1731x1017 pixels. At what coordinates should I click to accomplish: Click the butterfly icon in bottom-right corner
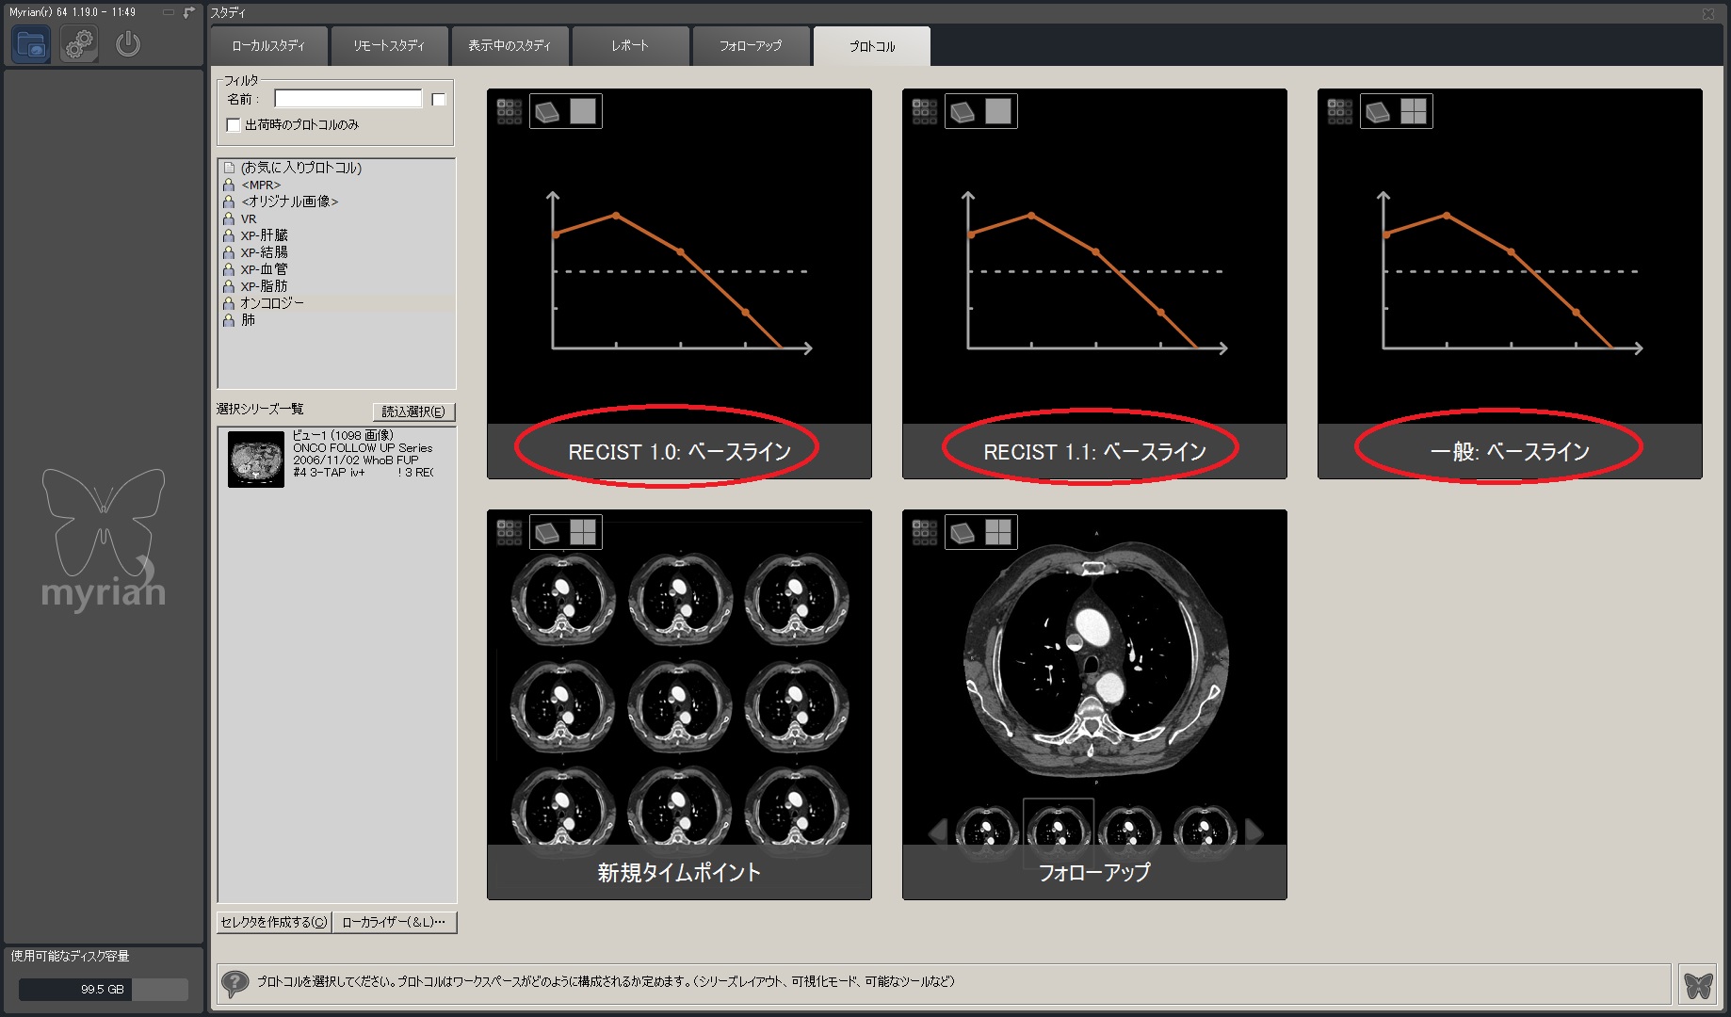(1698, 985)
